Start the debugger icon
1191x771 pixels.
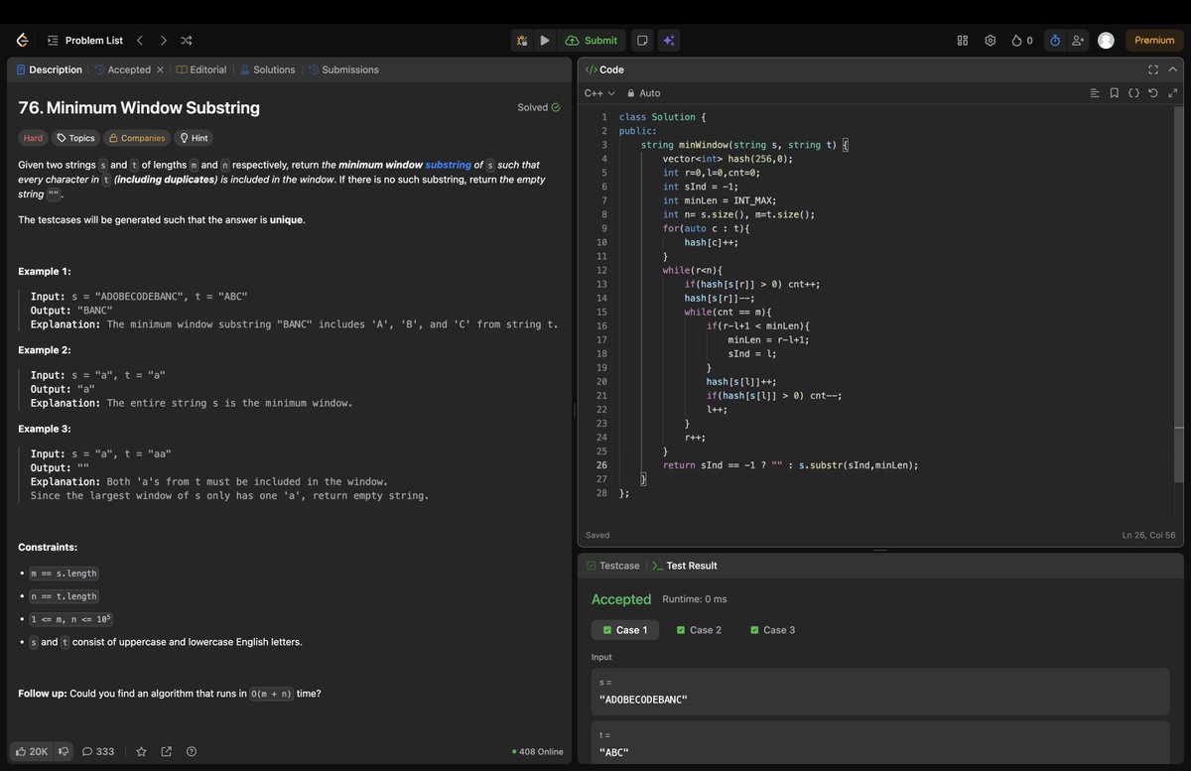pos(522,41)
